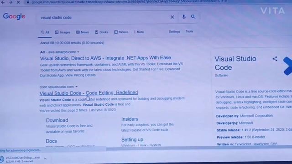
Task: Click 'About 58,10,00,000 results' text
Action: coord(72,43)
